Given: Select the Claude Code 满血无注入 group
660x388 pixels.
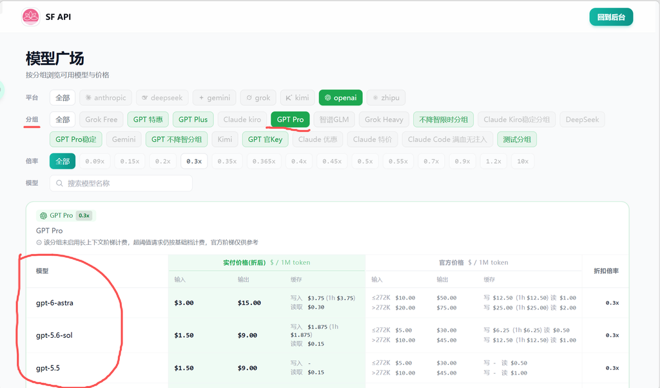Looking at the screenshot, I should (447, 139).
